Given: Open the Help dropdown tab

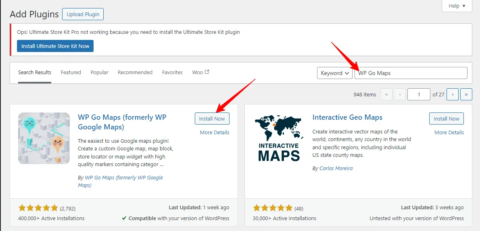Looking at the screenshot, I should click(457, 6).
